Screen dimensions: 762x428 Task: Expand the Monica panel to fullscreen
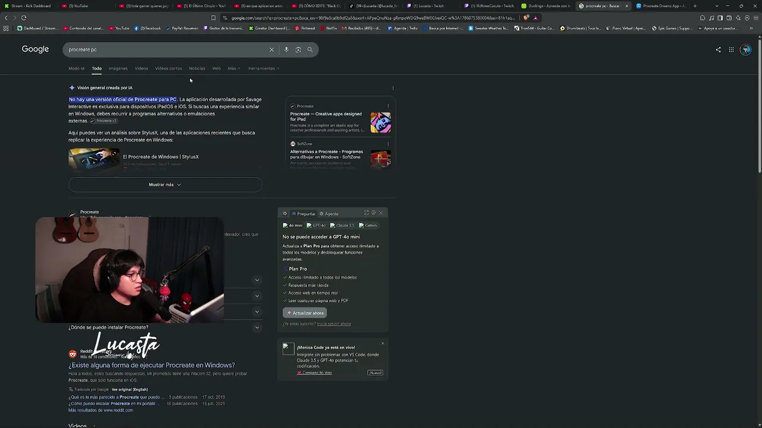tap(366, 213)
